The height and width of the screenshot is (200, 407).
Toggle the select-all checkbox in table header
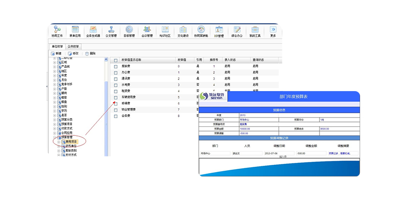pos(116,60)
